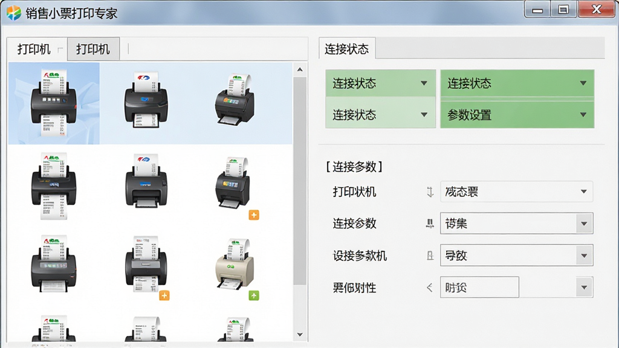Click the input field containing 昉货
This screenshot has height=348, width=619.
pos(479,287)
